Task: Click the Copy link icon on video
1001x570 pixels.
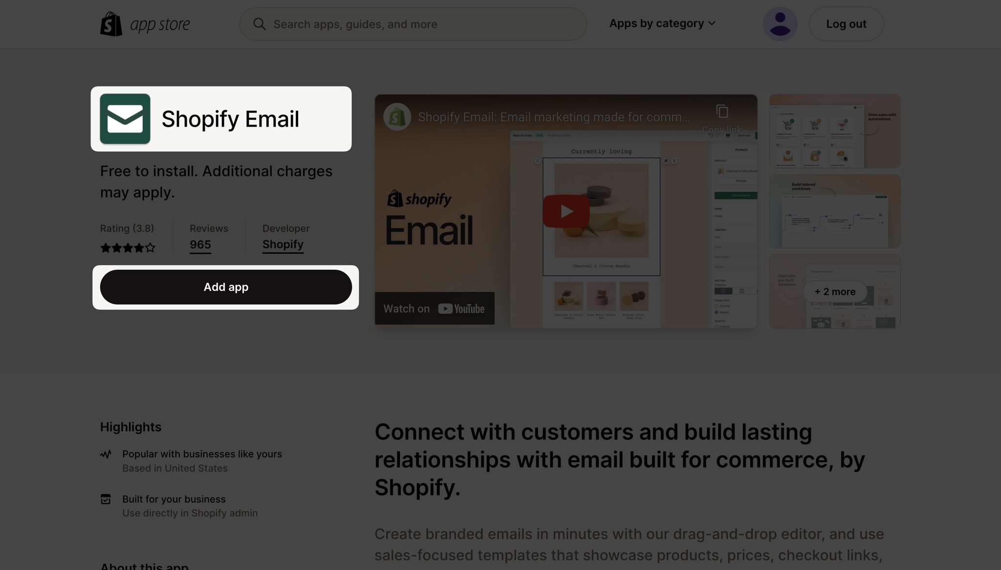Action: (722, 112)
